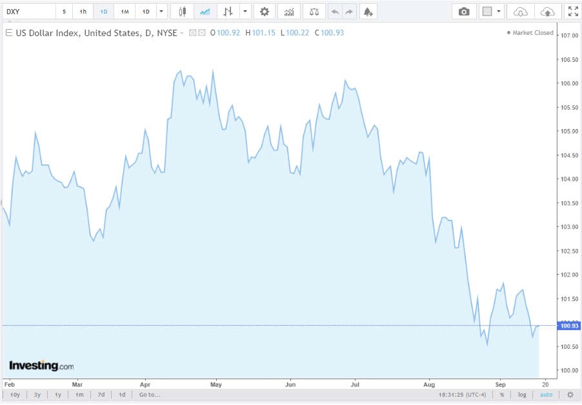582x405 pixels.
Task: Open the chart layout dropdown
Action: 489,11
